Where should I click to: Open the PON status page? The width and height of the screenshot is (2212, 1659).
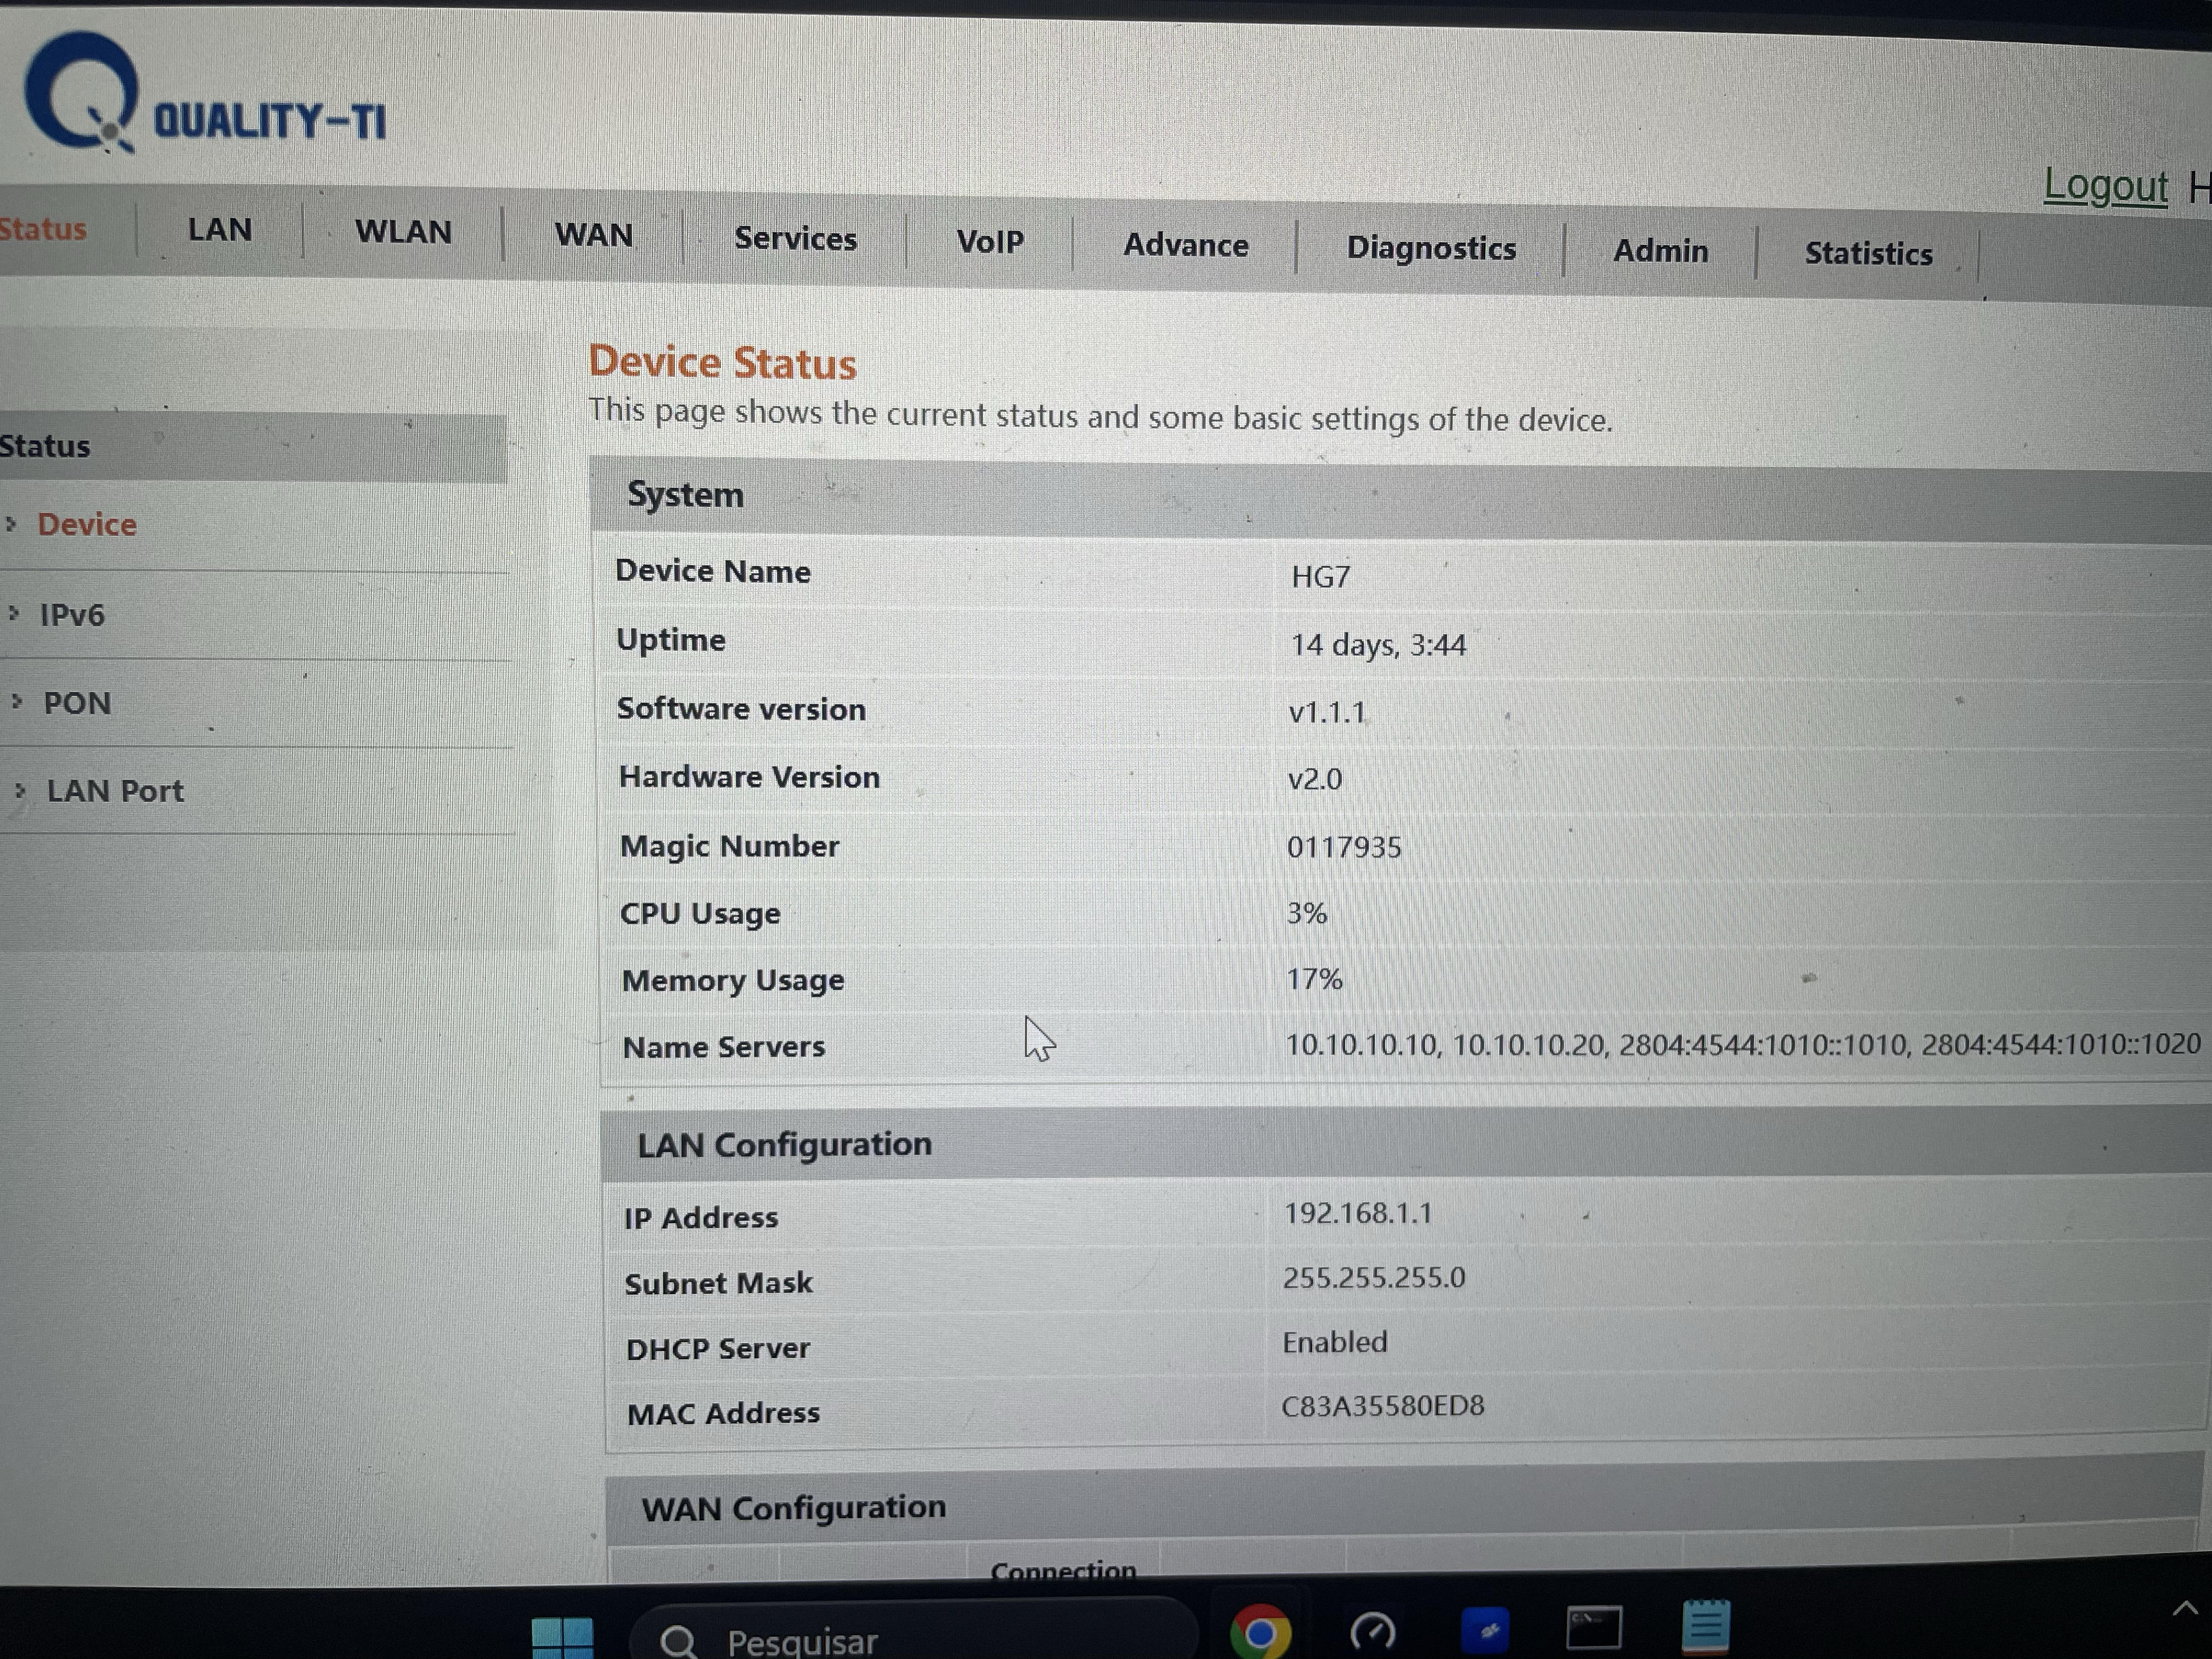click(x=77, y=703)
